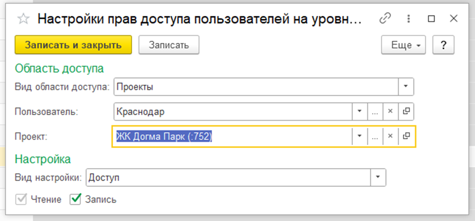Screen dimensions: 475x221
Task: Click the Записать button
Action: (169, 45)
